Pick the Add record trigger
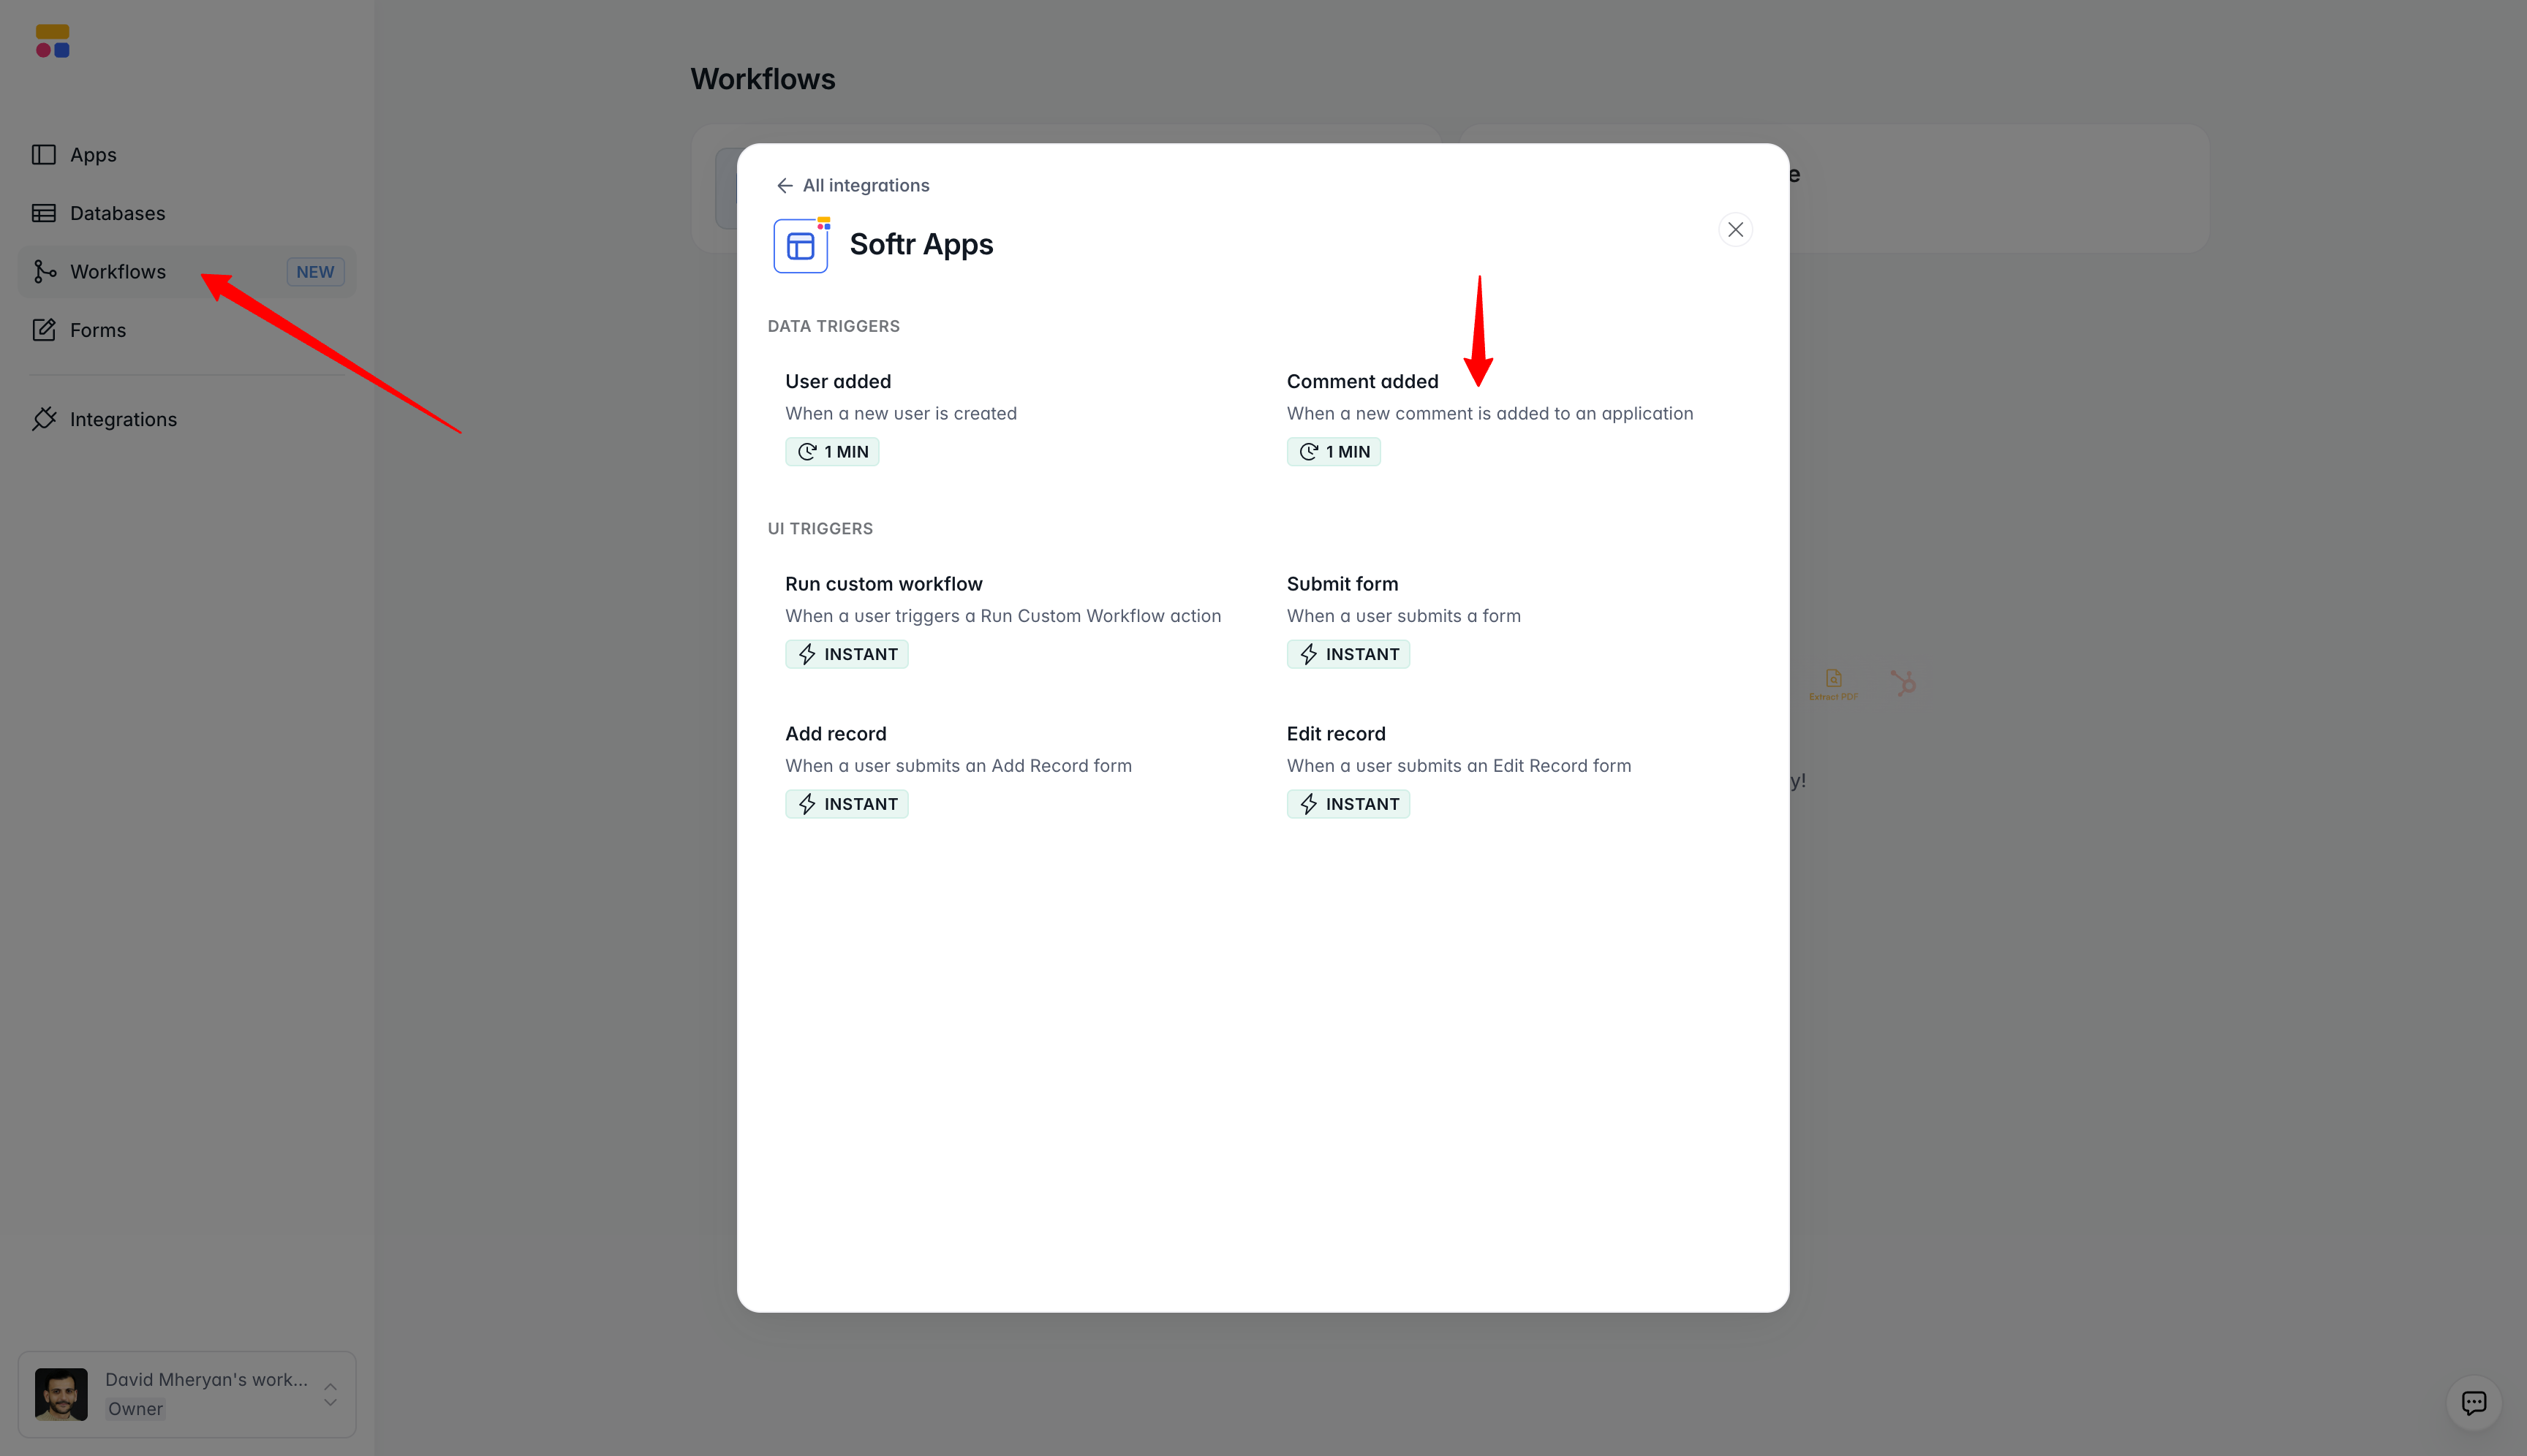The width and height of the screenshot is (2527, 1456). pos(835,734)
